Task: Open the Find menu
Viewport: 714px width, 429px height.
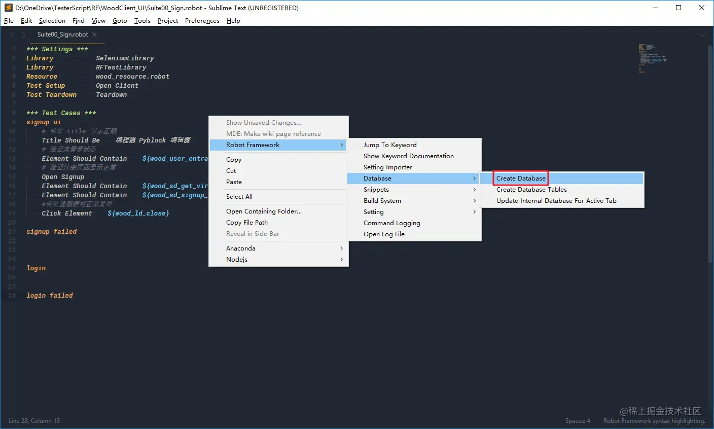Action: click(78, 20)
